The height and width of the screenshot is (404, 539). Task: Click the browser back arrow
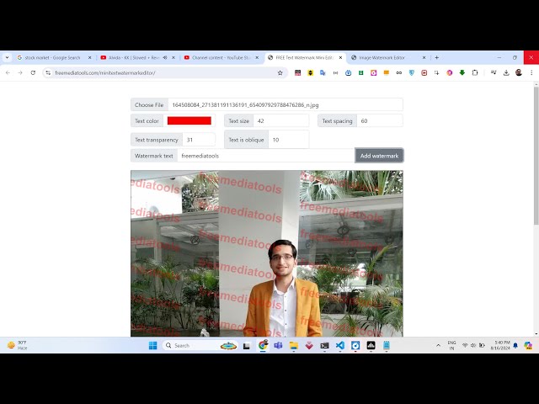click(x=8, y=73)
